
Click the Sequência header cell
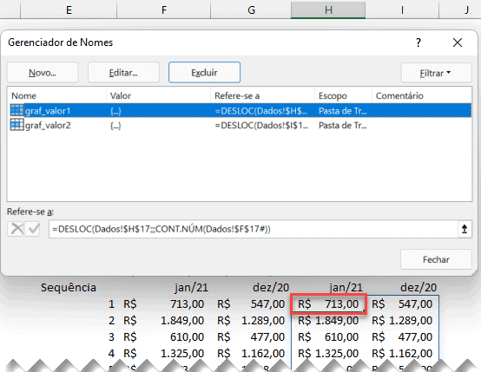(69, 287)
